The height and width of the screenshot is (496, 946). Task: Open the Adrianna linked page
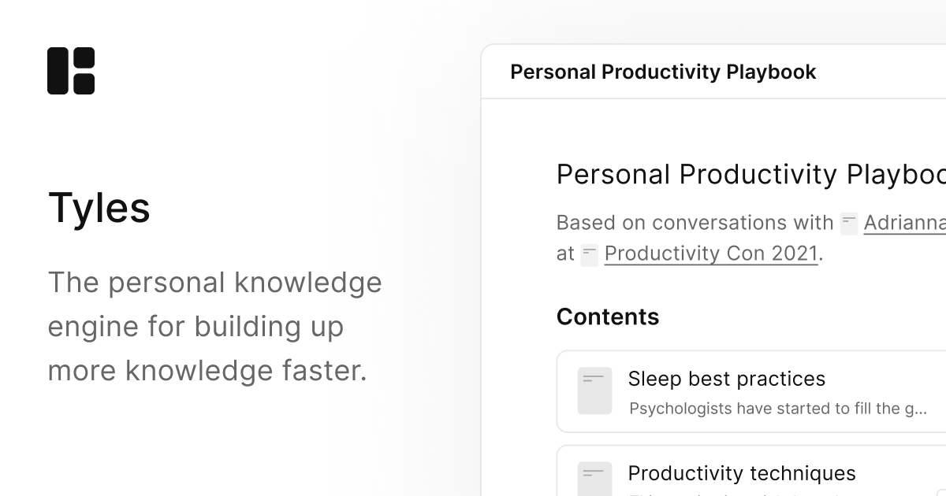pos(904,224)
